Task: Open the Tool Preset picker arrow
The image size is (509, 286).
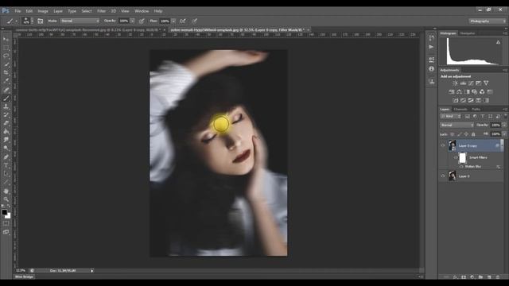Action: pyautogui.click(x=16, y=21)
